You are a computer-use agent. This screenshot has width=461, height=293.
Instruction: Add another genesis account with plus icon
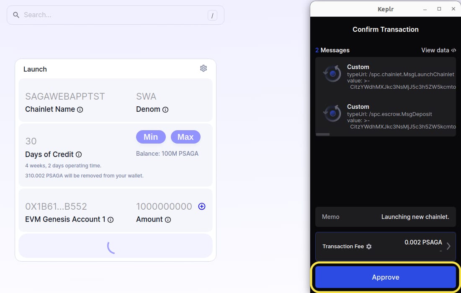202,206
